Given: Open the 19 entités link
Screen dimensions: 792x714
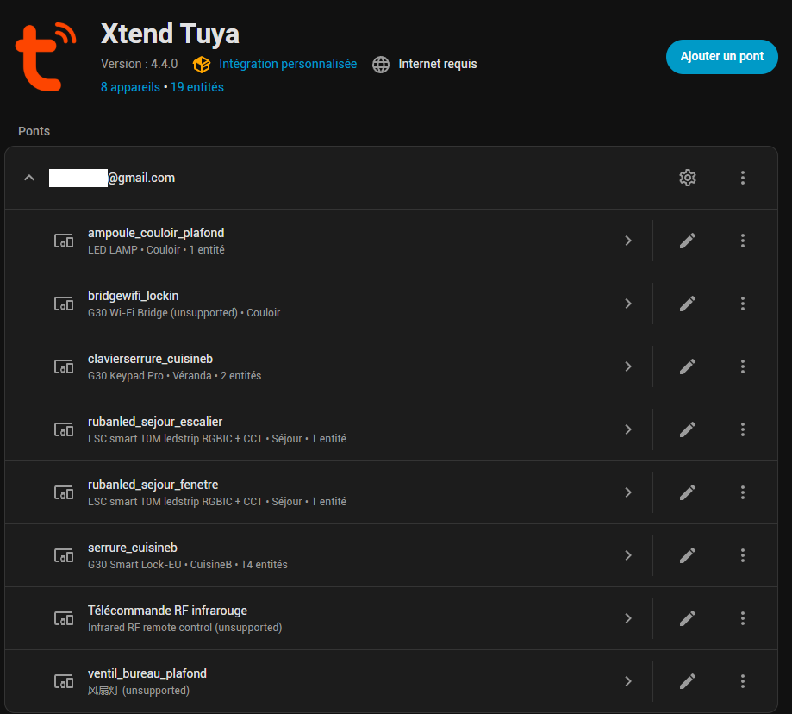Looking at the screenshot, I should [197, 87].
